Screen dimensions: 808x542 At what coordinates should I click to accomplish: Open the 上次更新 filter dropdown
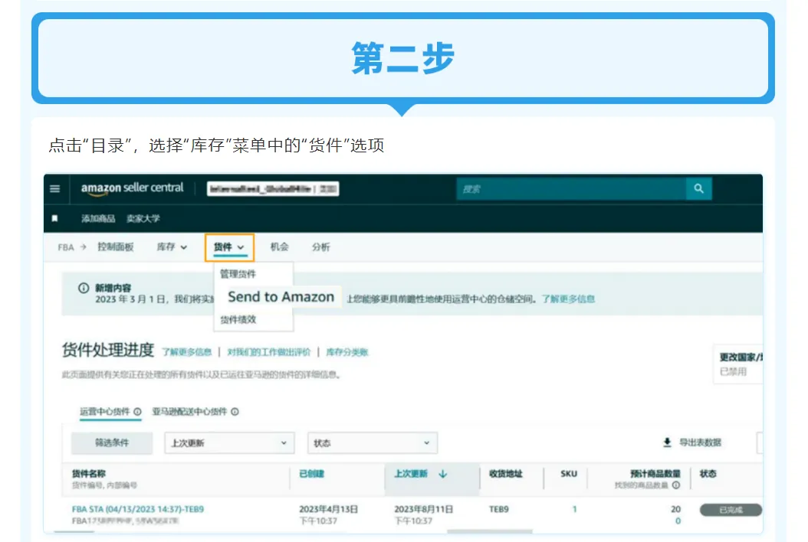coord(229,442)
